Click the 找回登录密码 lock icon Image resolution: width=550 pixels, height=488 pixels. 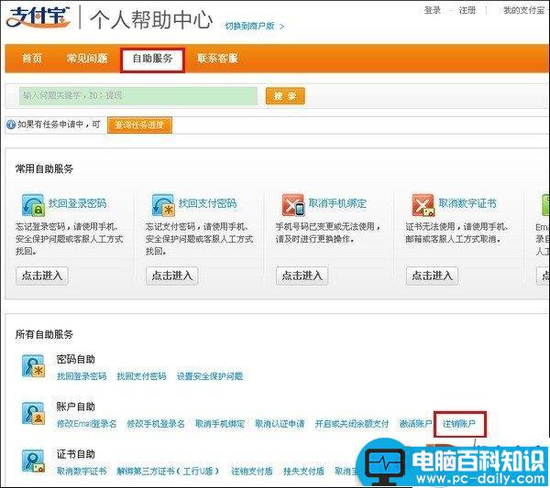pos(33,205)
